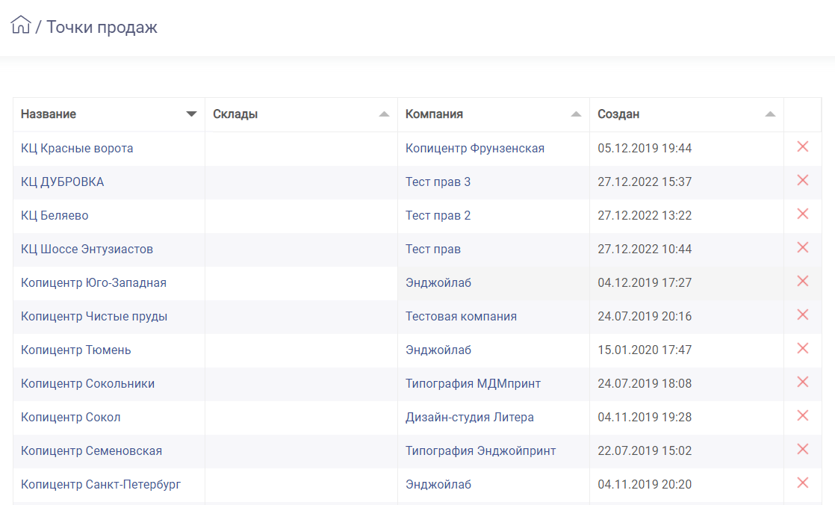
Task: Open company Копицентр Фрунзенская
Action: click(474, 148)
